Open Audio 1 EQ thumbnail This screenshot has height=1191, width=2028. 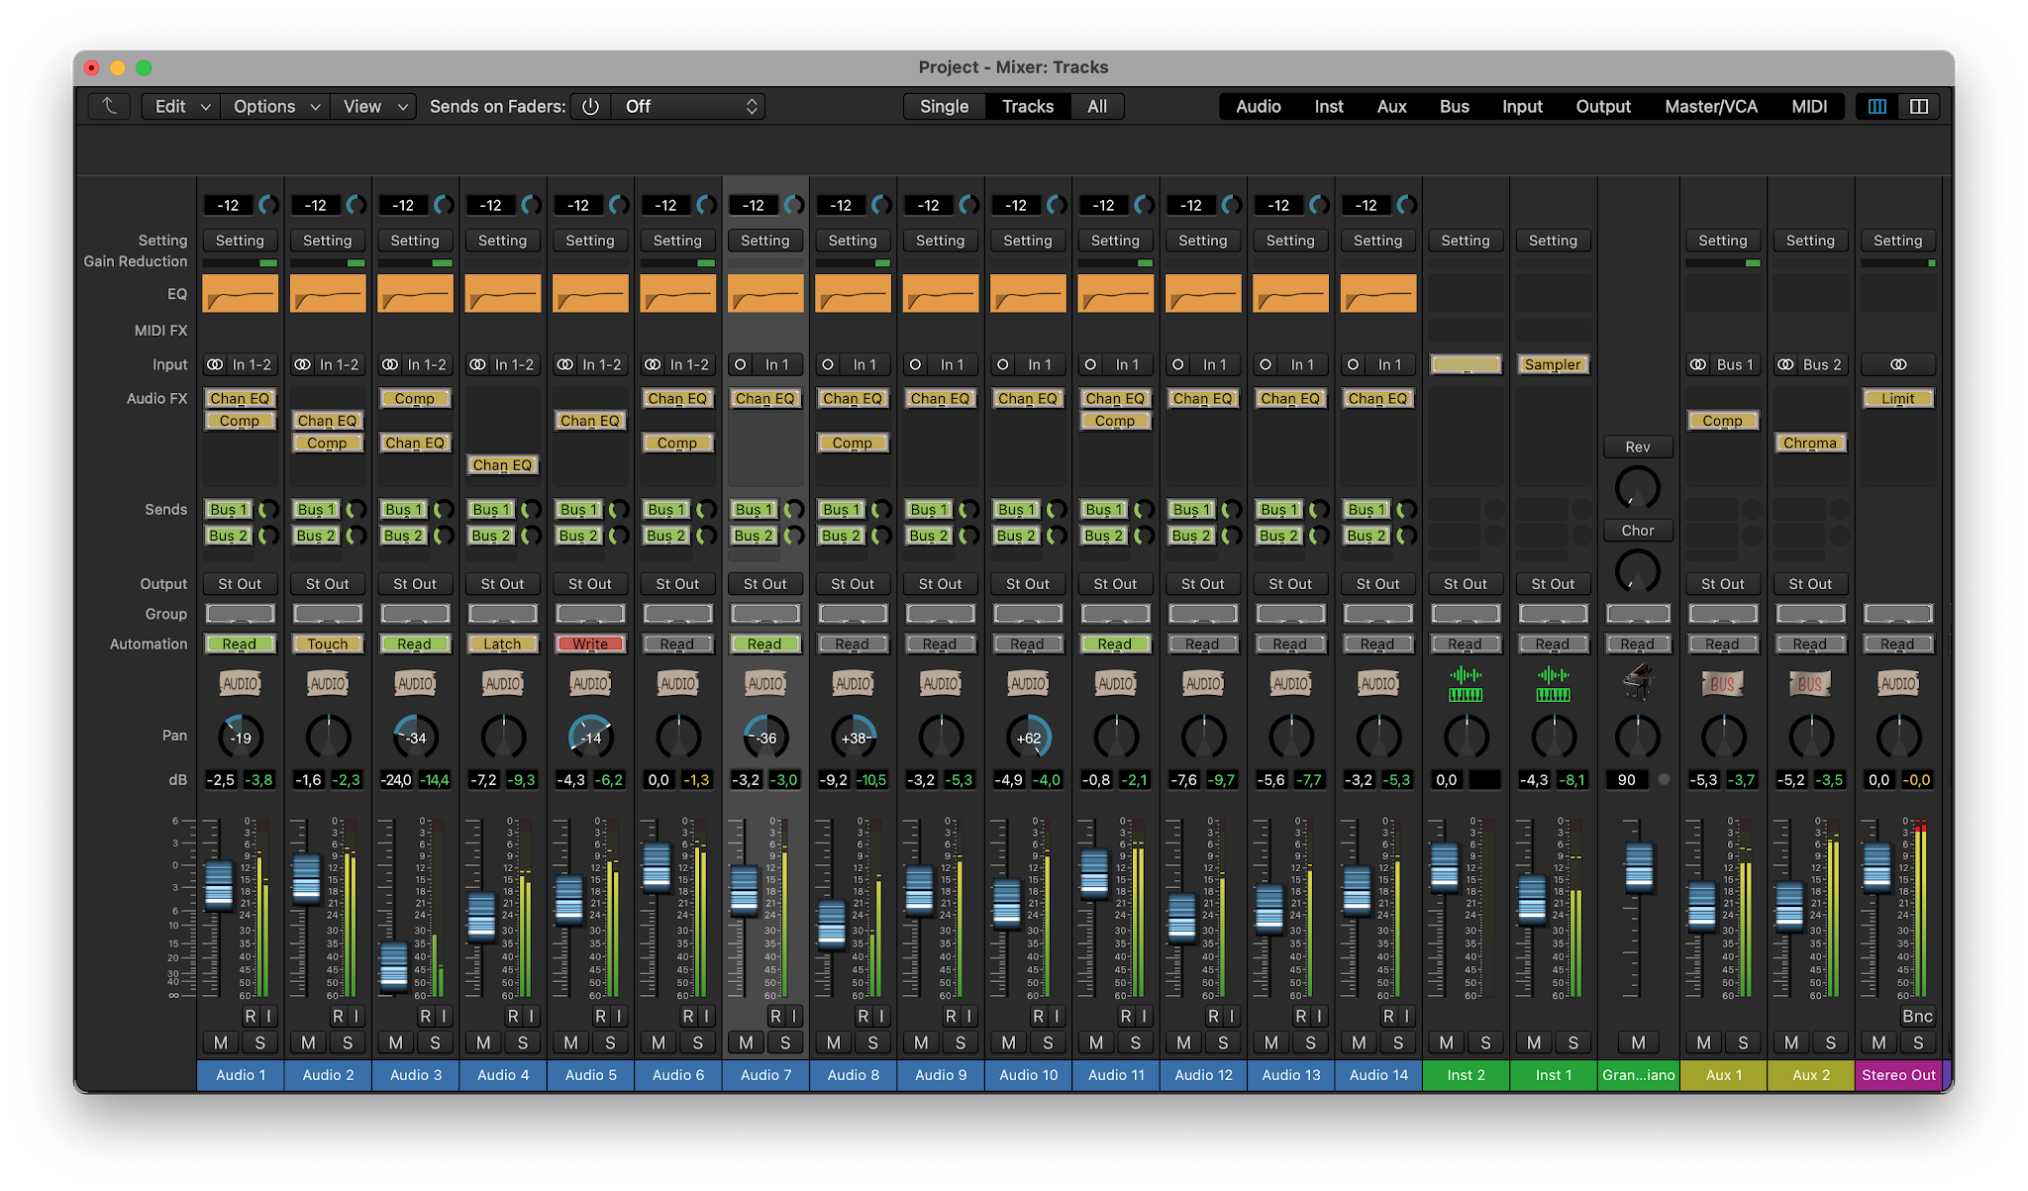240,293
